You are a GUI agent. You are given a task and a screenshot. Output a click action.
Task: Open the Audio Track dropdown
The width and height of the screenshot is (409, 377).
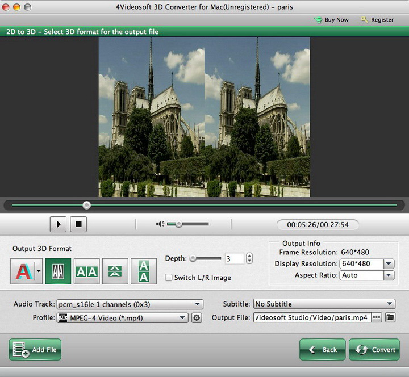pyautogui.click(x=130, y=304)
